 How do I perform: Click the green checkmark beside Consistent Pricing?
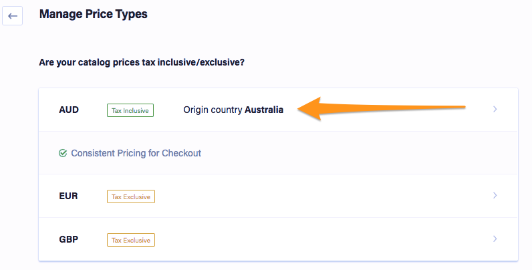[x=63, y=153]
